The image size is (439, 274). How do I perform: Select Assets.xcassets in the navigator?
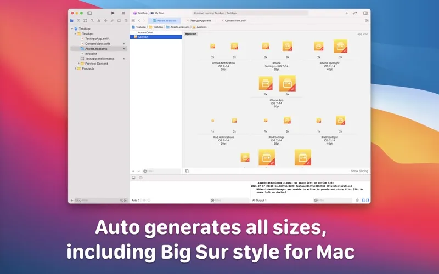99,49
